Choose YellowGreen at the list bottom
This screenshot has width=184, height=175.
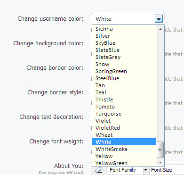pos(124,163)
